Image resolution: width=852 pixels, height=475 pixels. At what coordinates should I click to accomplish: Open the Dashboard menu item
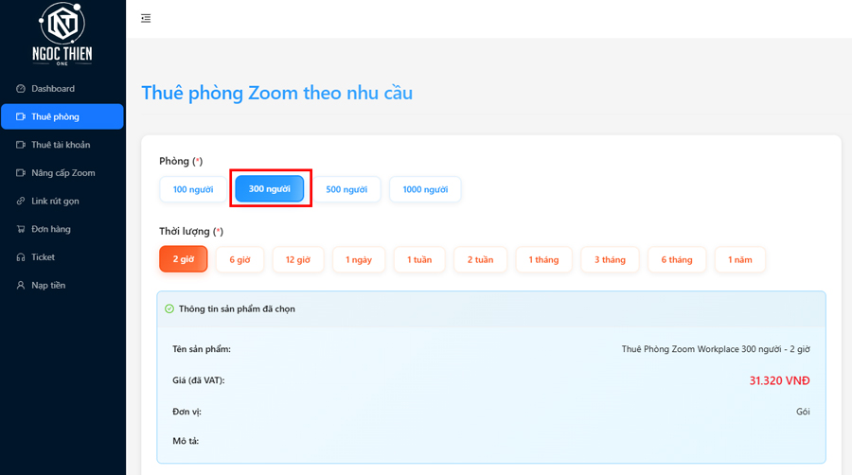62,89
